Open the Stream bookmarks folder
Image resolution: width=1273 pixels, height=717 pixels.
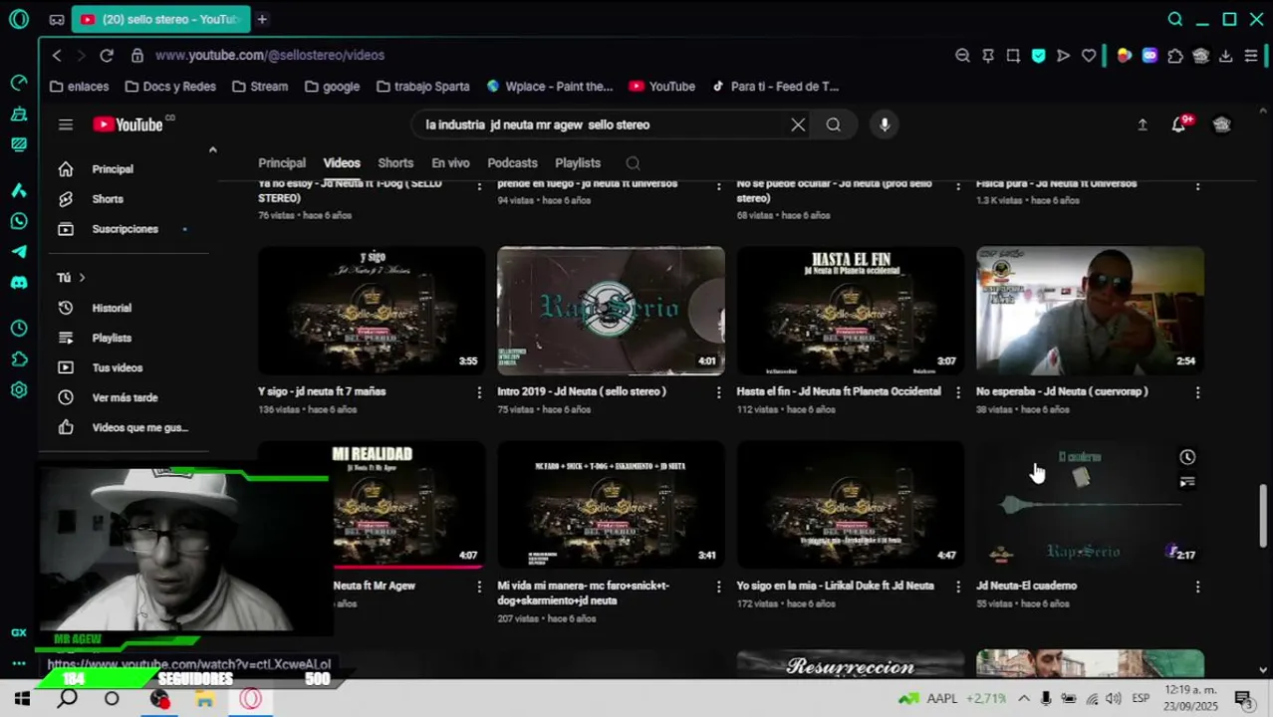coord(260,87)
